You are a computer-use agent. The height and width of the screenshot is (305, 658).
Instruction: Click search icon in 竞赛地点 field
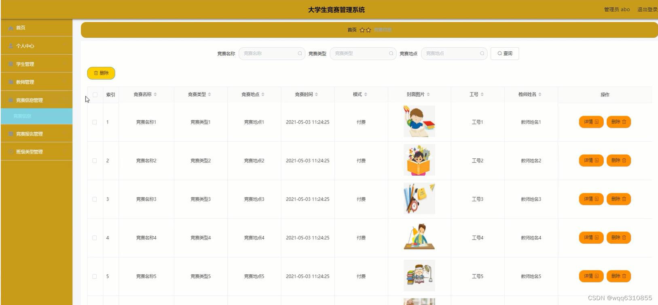coord(482,53)
